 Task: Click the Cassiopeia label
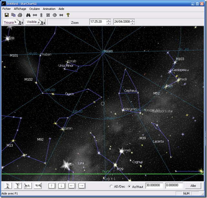(179, 70)
